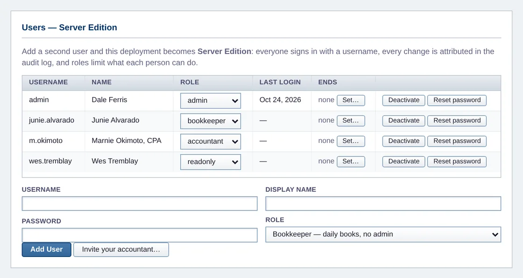Change the role for junie.alvarado

pyautogui.click(x=211, y=121)
